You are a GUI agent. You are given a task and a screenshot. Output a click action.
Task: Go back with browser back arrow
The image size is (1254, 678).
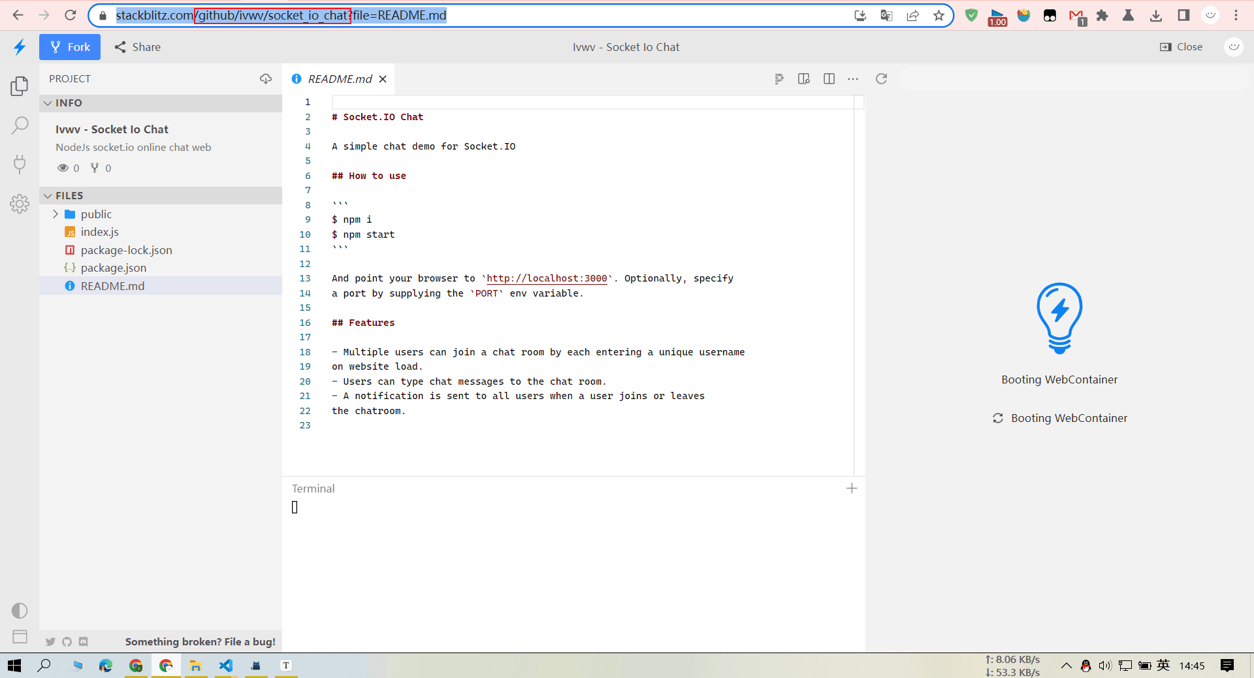point(18,15)
